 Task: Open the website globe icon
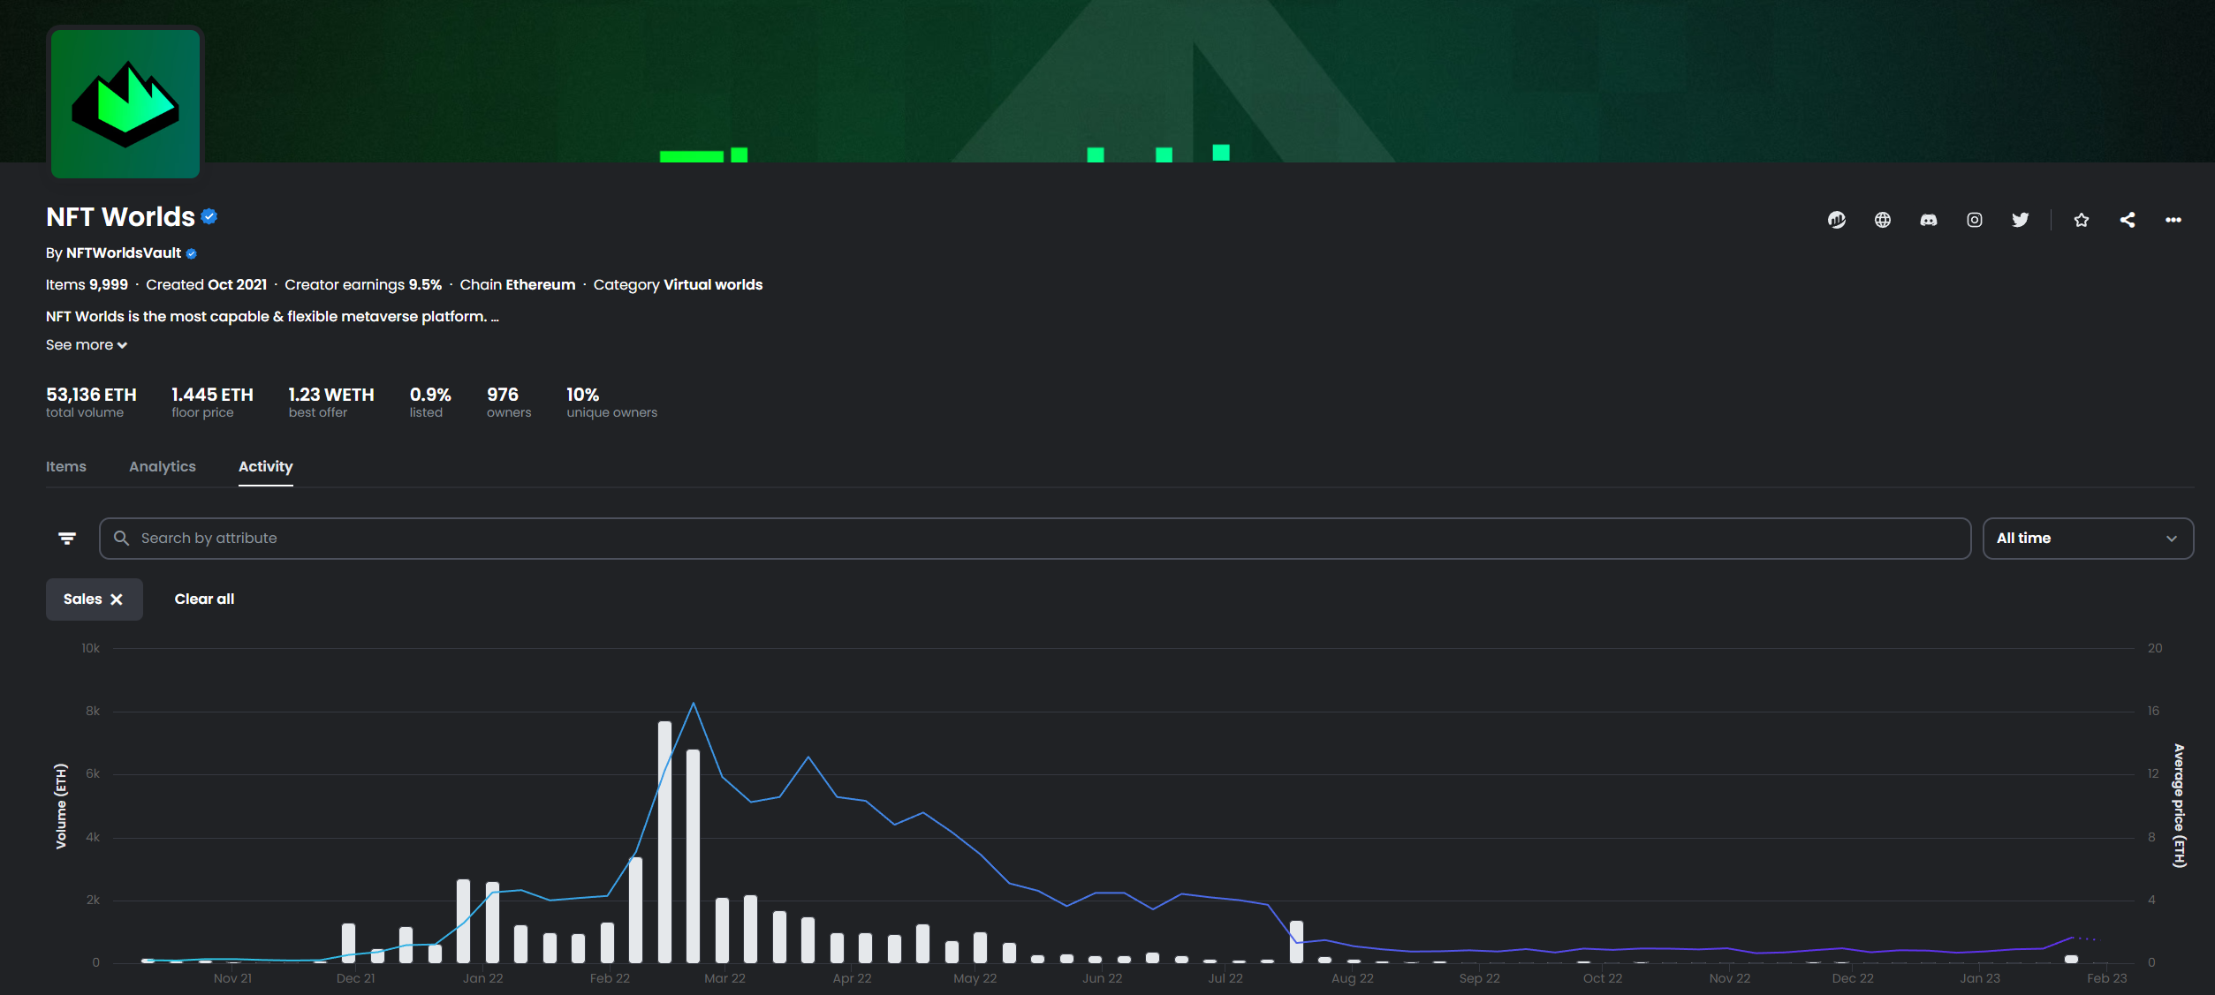tap(1883, 220)
